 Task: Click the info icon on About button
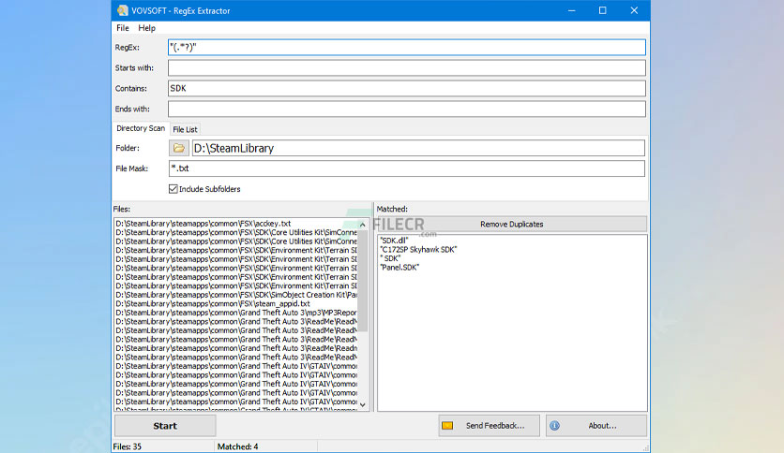click(554, 426)
